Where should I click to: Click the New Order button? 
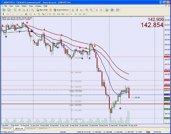coord(42,10)
